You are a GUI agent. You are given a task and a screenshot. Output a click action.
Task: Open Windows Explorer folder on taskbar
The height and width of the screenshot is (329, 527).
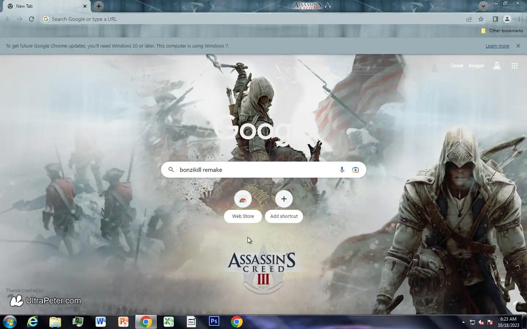55,322
